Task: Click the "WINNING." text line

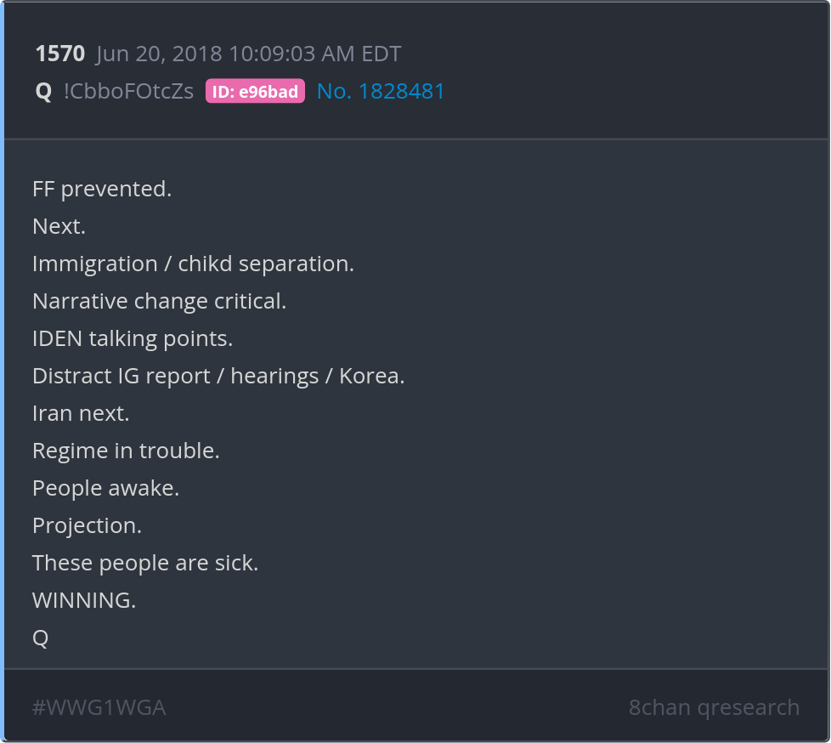Action: [x=84, y=600]
